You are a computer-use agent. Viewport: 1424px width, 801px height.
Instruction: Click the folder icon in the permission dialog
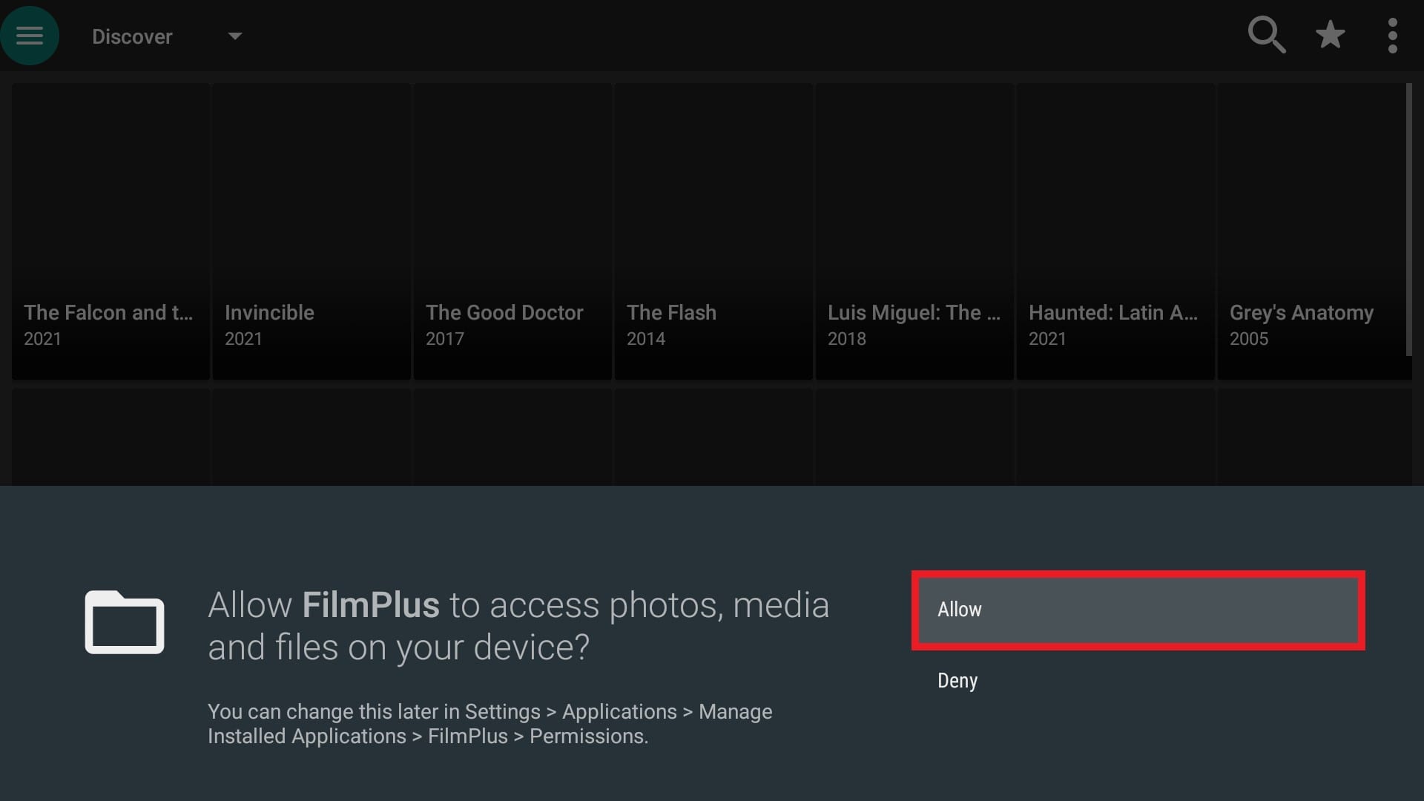coord(124,623)
